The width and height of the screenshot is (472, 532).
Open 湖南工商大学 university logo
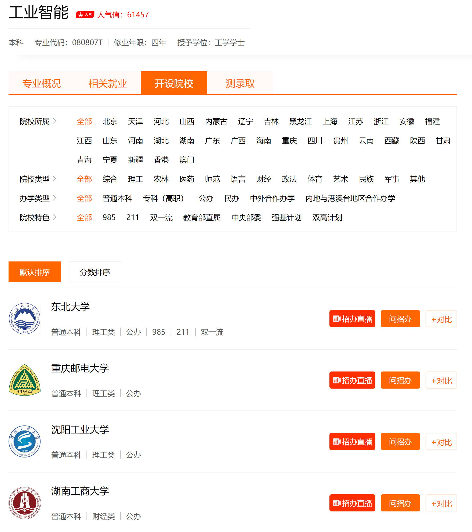[25, 503]
